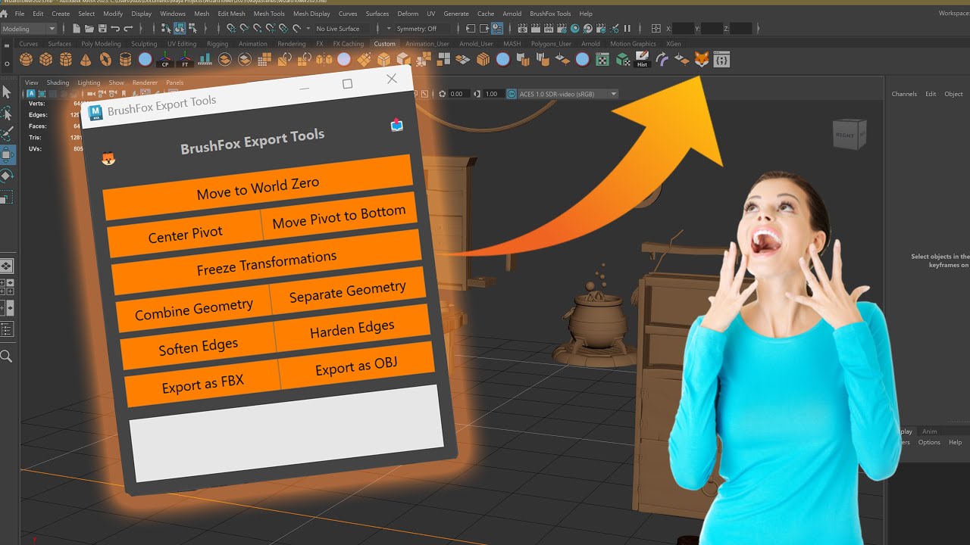Click the Export as FBX button
Screen dimensions: 970x545
click(x=203, y=385)
